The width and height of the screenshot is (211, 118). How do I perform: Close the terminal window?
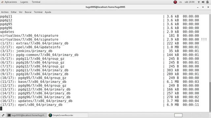tap(208, 7)
